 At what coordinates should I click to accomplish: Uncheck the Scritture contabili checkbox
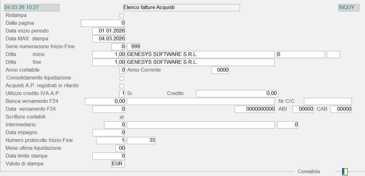[x=122, y=117]
